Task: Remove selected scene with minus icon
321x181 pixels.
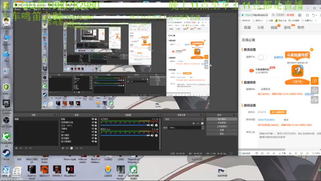Action: 21,148
